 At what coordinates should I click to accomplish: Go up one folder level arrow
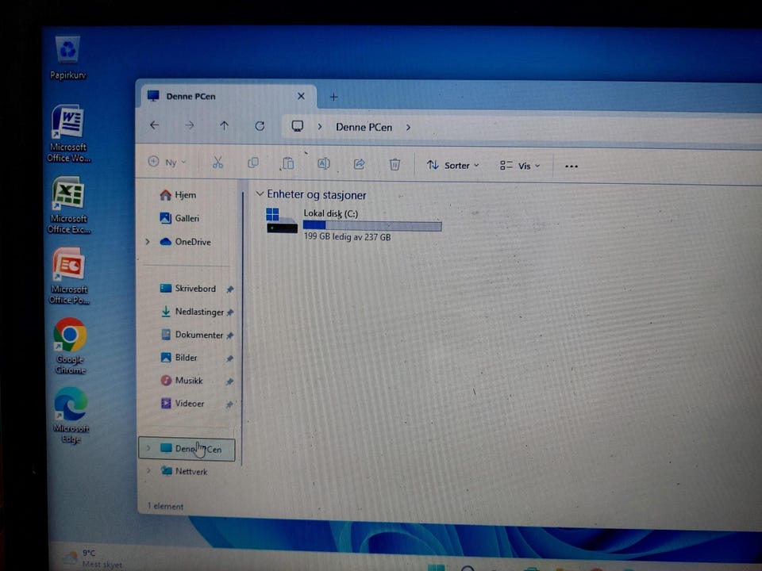tap(224, 126)
